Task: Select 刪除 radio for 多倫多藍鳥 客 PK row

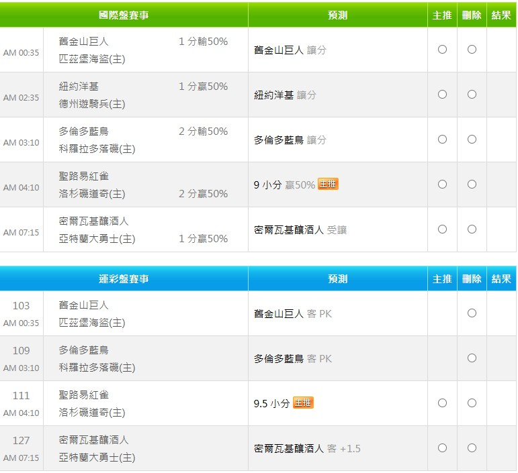Action: [x=472, y=358]
